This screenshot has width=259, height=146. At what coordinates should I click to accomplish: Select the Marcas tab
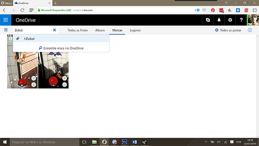pos(117,30)
